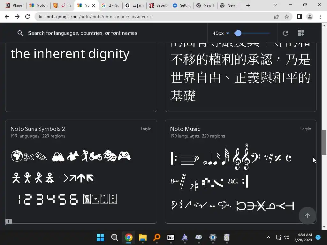Click the share page icon in address bar
The height and width of the screenshot is (245, 327).
(x=277, y=17)
